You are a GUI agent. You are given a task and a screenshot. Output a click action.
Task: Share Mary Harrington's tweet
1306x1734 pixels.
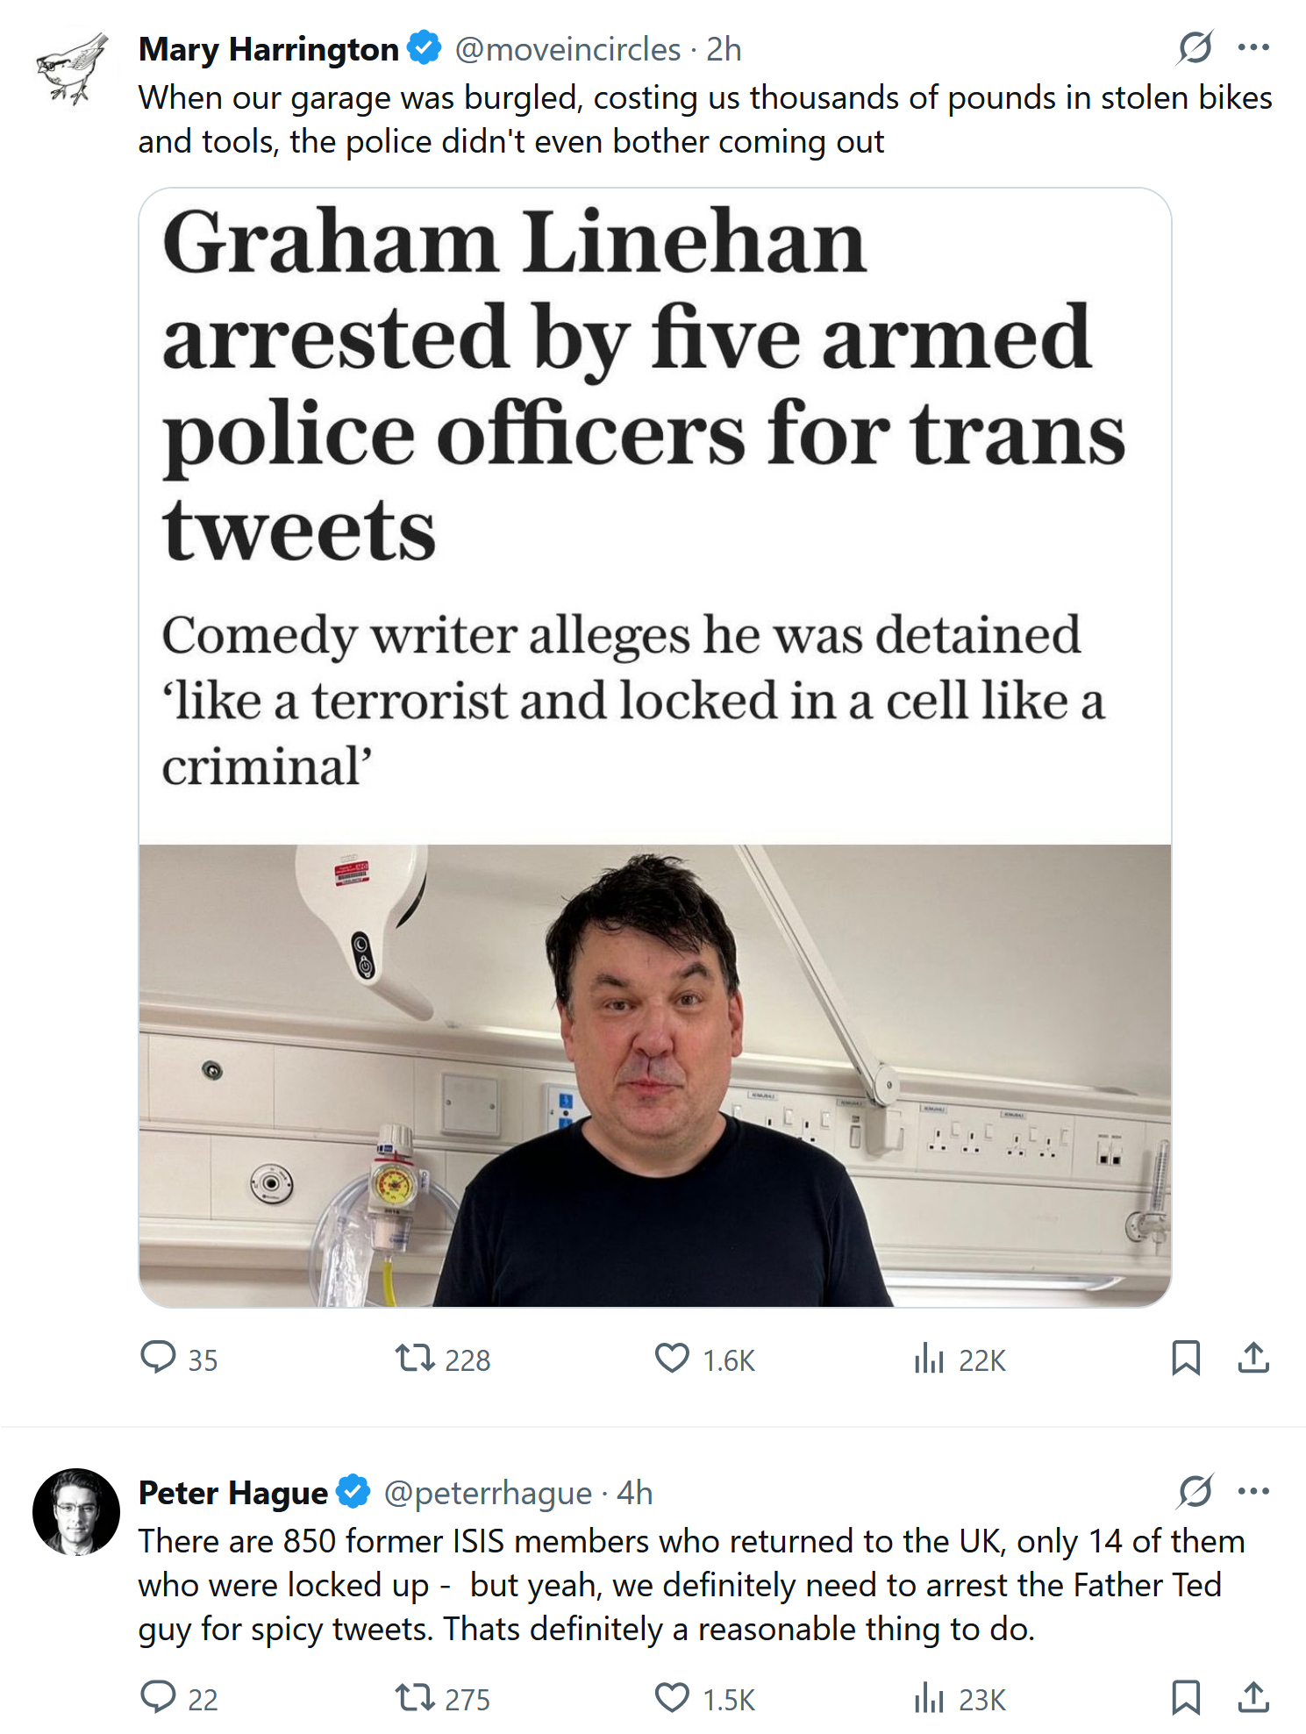pos(1253,1358)
